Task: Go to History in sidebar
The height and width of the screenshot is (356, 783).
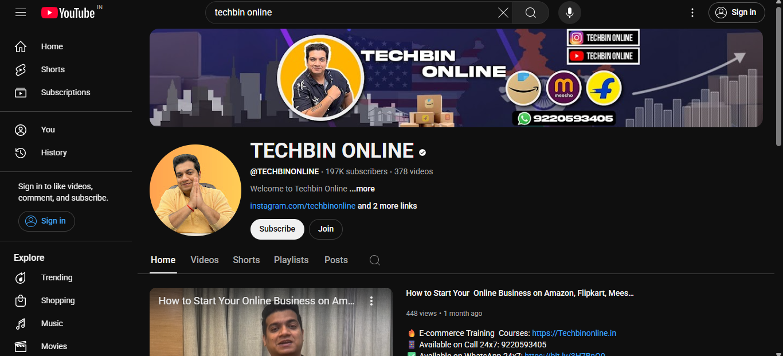Action: (54, 152)
